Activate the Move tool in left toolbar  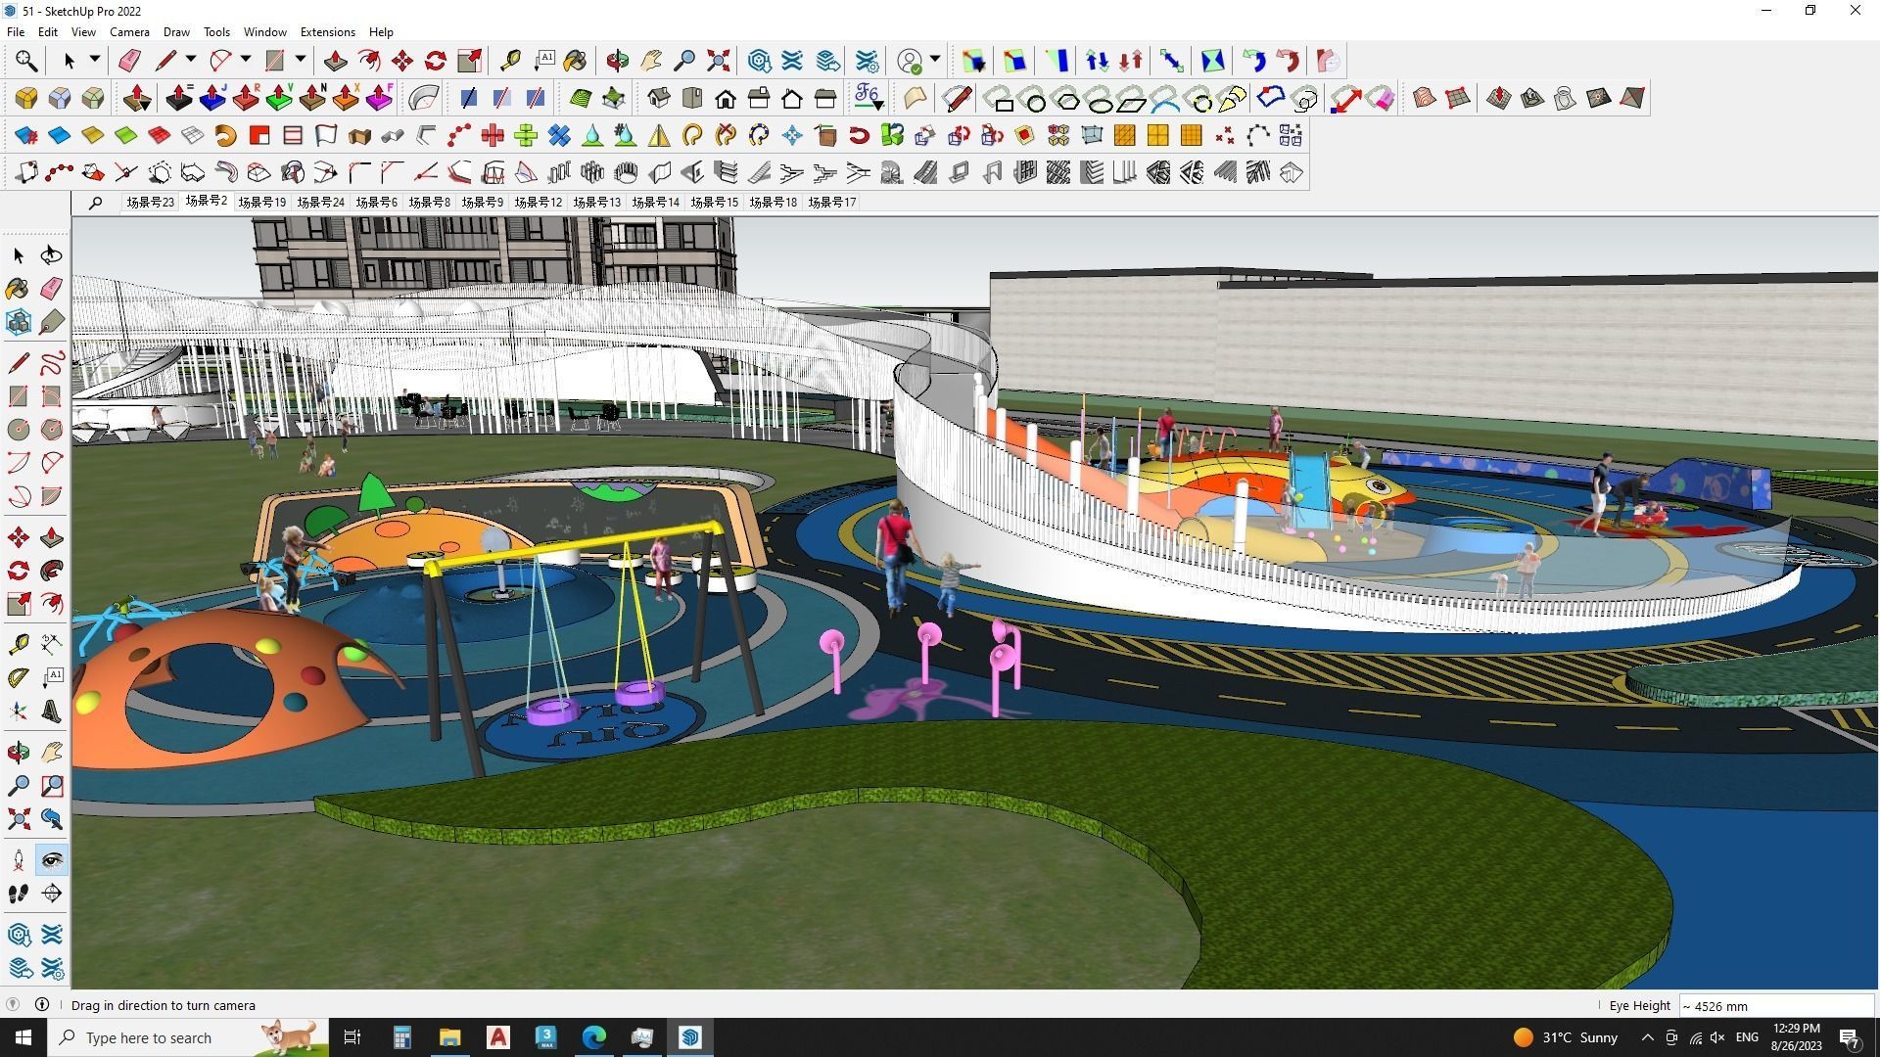pos(18,537)
